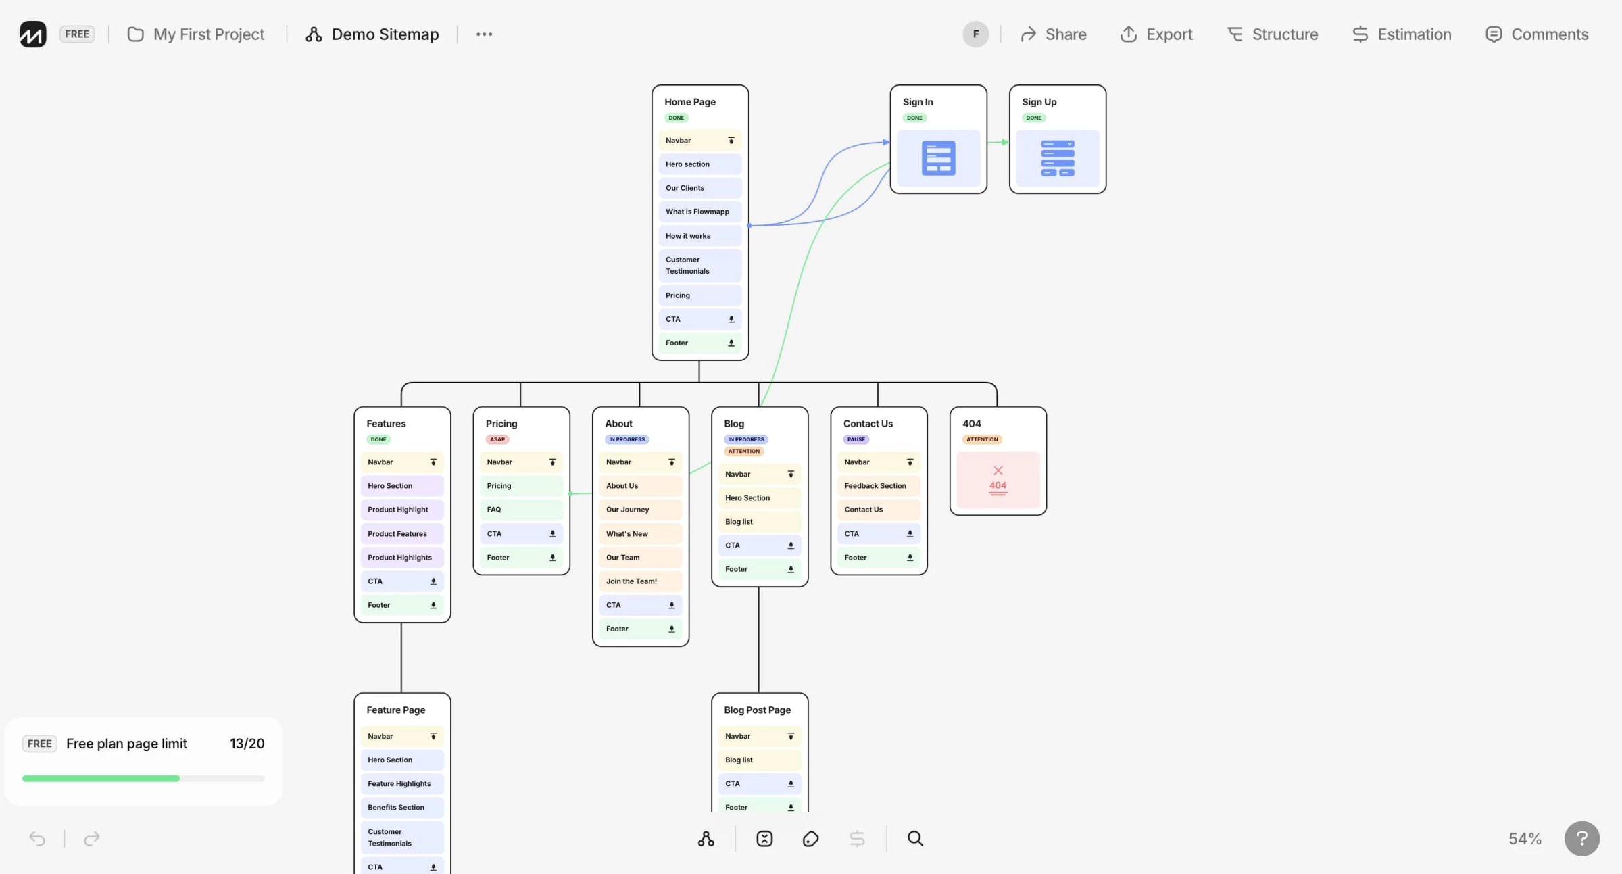
Task: Click the ATTENTION label on 404 page
Action: pyautogui.click(x=982, y=439)
